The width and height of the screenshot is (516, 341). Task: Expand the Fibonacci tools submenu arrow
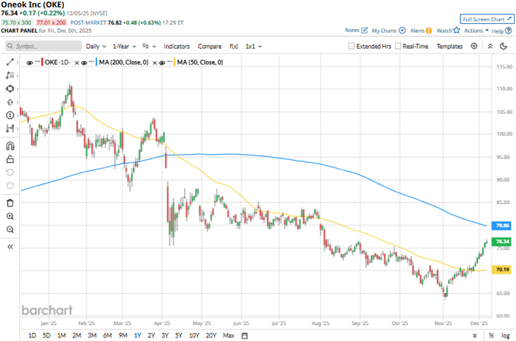[17, 75]
